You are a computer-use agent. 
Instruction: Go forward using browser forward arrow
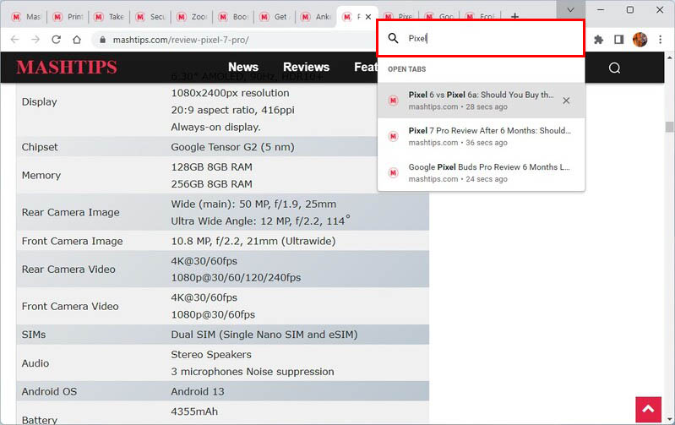click(x=35, y=40)
